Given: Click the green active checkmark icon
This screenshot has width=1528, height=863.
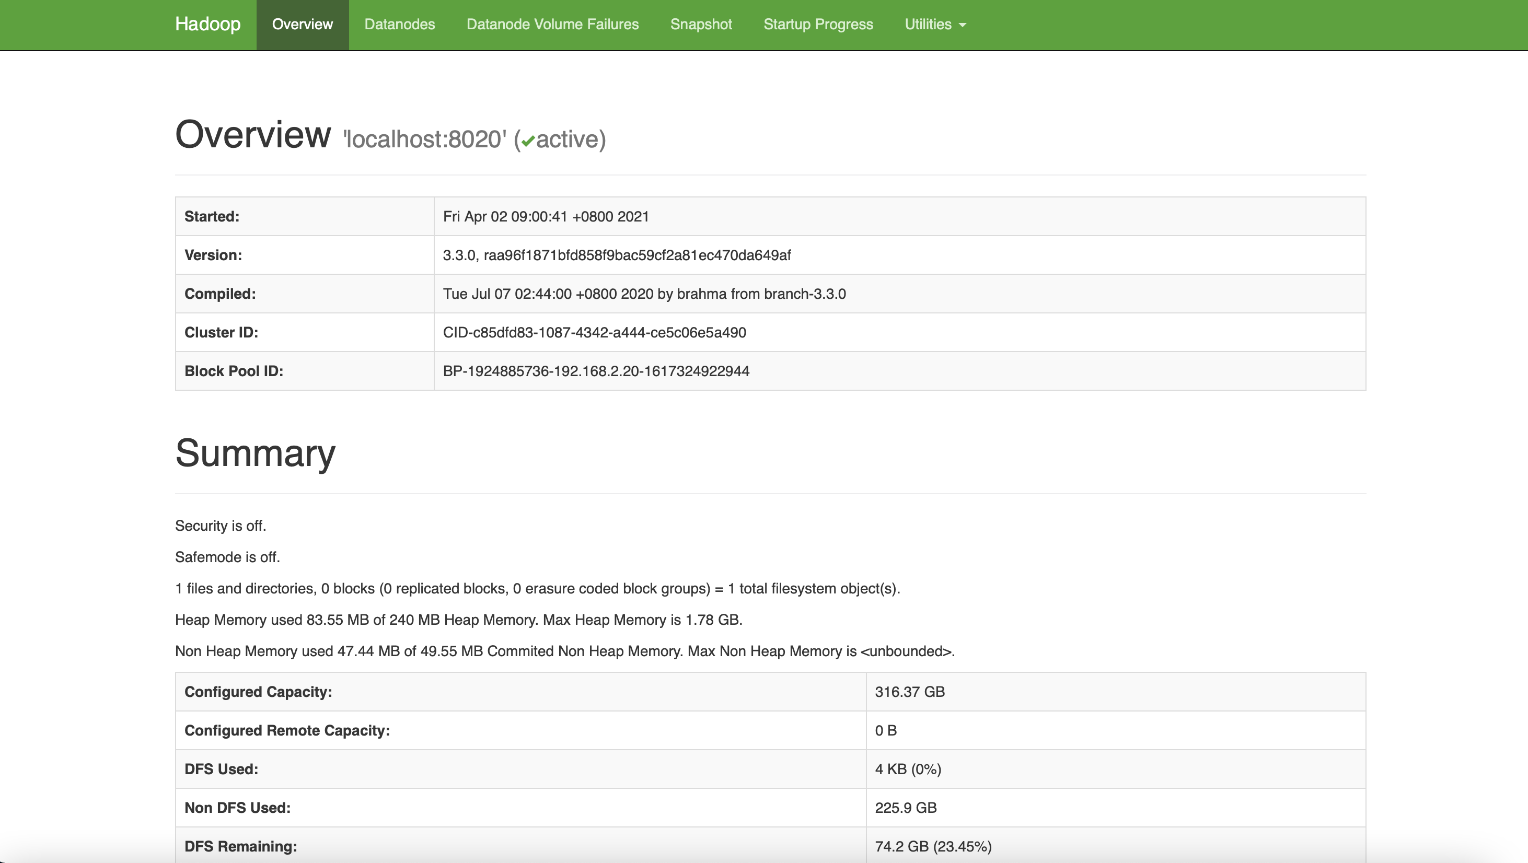Looking at the screenshot, I should tap(528, 141).
